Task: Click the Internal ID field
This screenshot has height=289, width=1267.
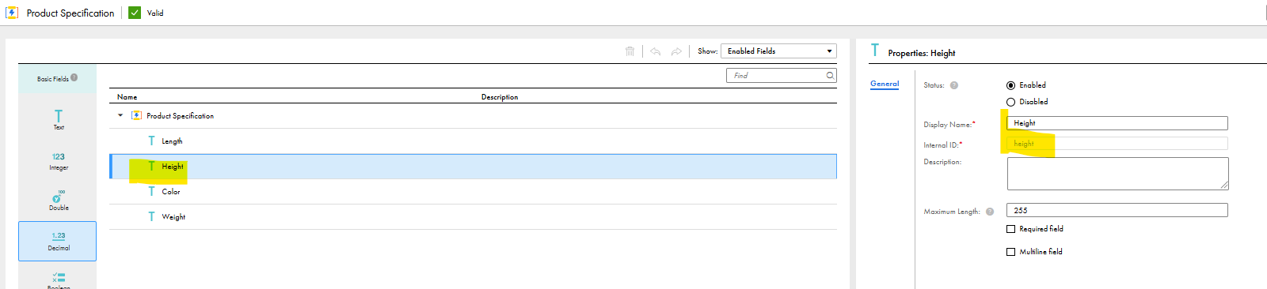Action: point(1117,144)
